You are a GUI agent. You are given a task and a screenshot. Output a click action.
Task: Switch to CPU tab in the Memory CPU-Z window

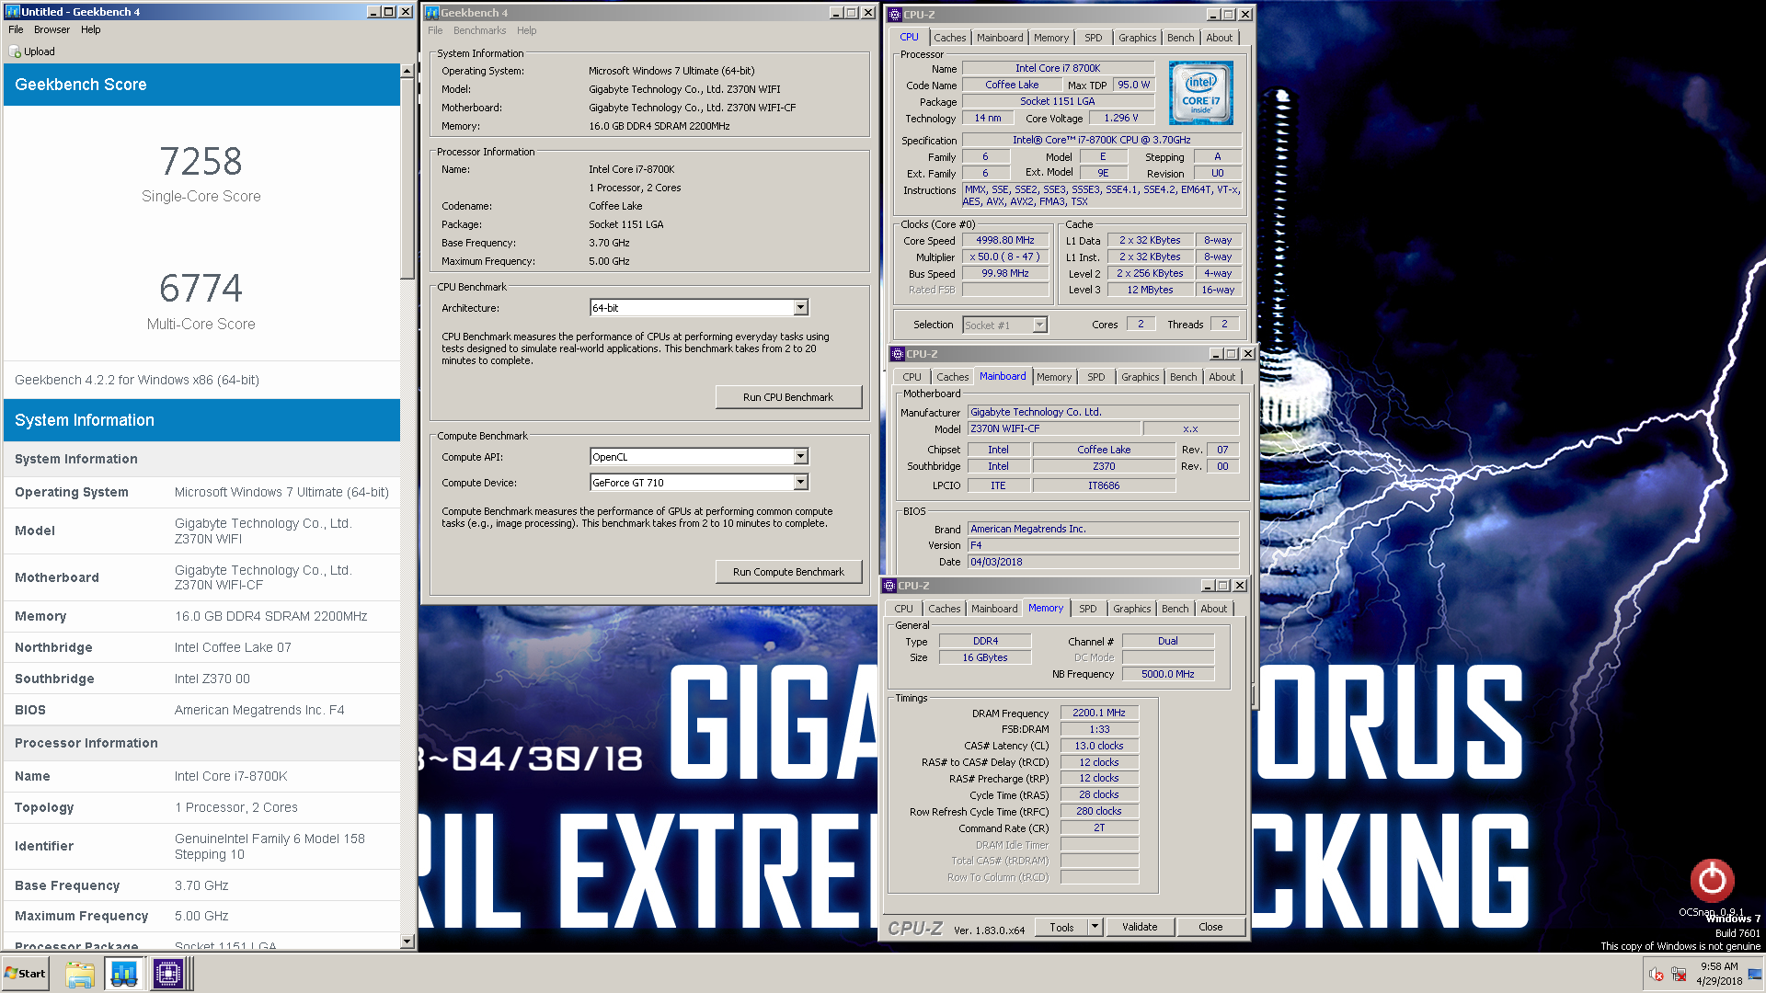(903, 609)
